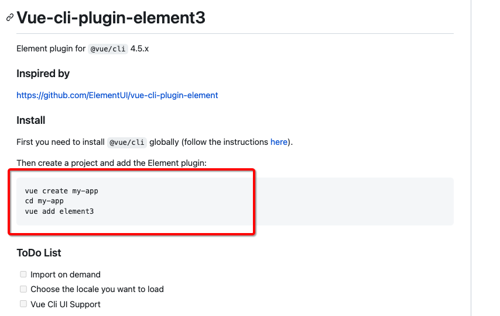Click "Choose the locale you want to load" text
Screen dimensions: 500x316
[97, 289]
